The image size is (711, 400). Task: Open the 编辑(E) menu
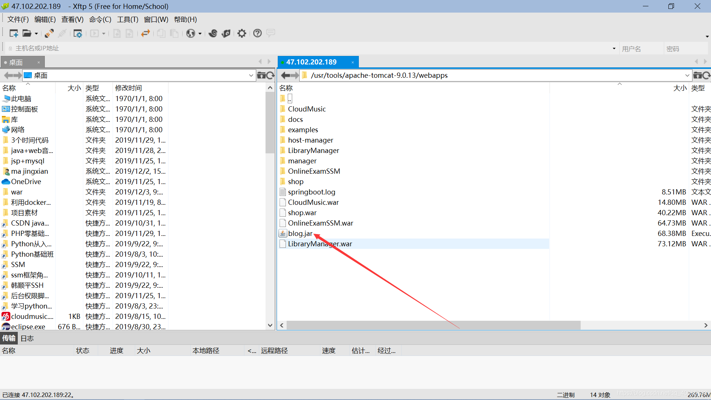[45, 19]
